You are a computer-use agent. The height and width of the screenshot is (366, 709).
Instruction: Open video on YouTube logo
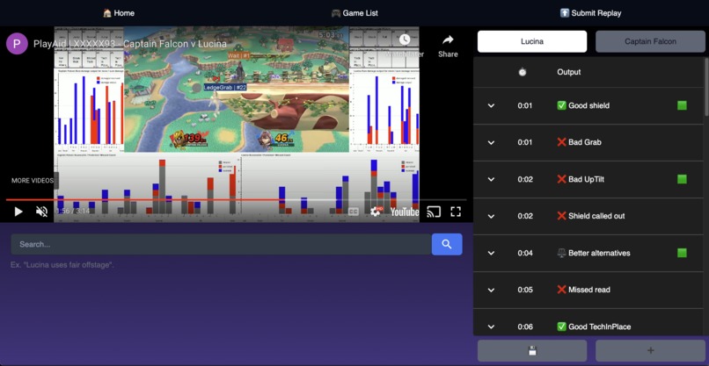click(x=405, y=212)
